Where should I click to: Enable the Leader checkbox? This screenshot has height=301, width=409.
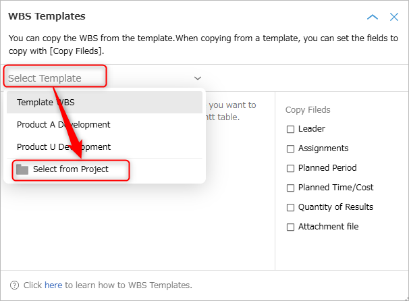290,129
